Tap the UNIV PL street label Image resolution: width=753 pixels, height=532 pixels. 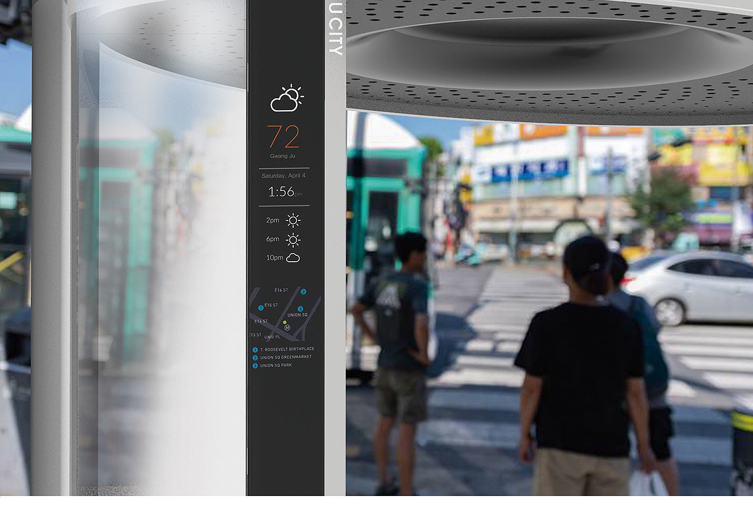(273, 337)
